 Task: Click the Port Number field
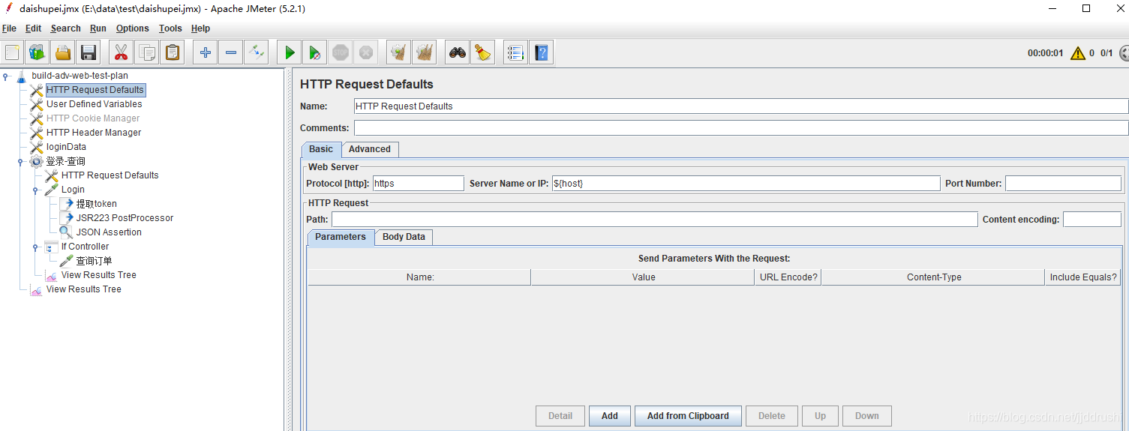(1063, 184)
